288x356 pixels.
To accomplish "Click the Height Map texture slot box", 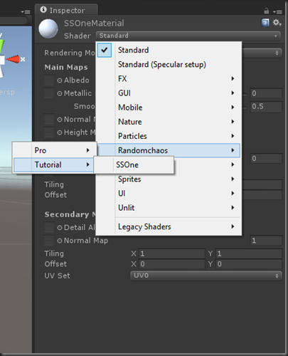I will coord(49,132).
